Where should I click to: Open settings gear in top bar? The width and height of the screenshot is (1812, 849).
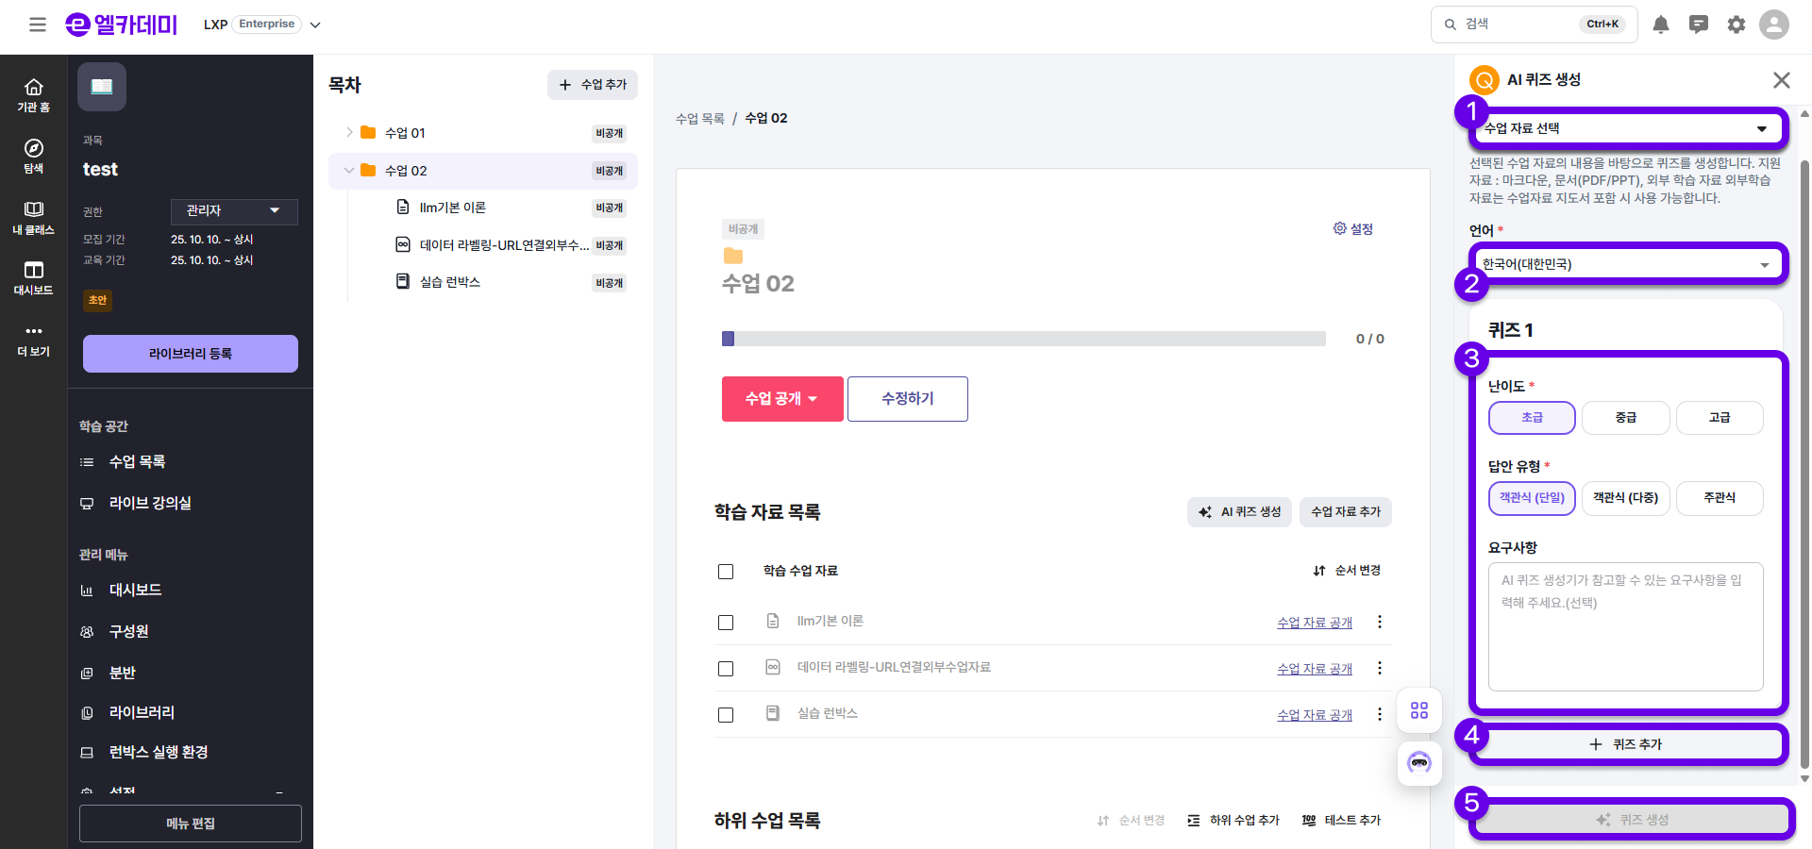coord(1736,25)
